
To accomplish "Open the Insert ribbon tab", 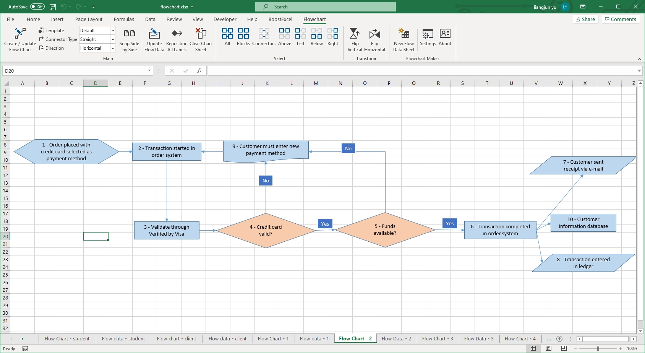I will [x=57, y=19].
